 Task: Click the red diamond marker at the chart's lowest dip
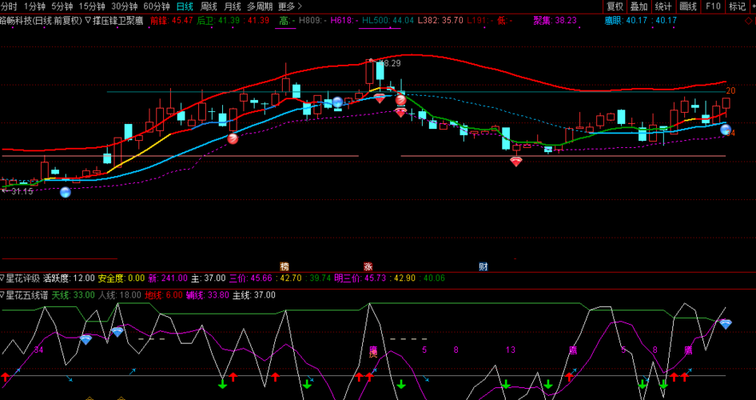[516, 162]
